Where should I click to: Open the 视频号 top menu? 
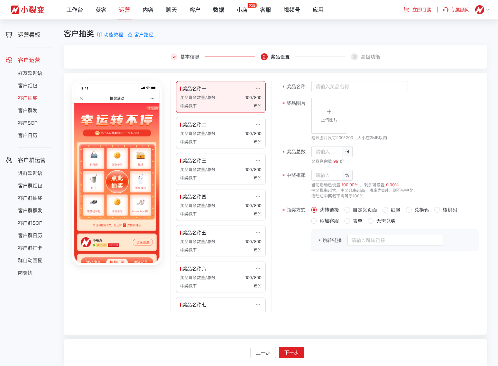pos(292,10)
